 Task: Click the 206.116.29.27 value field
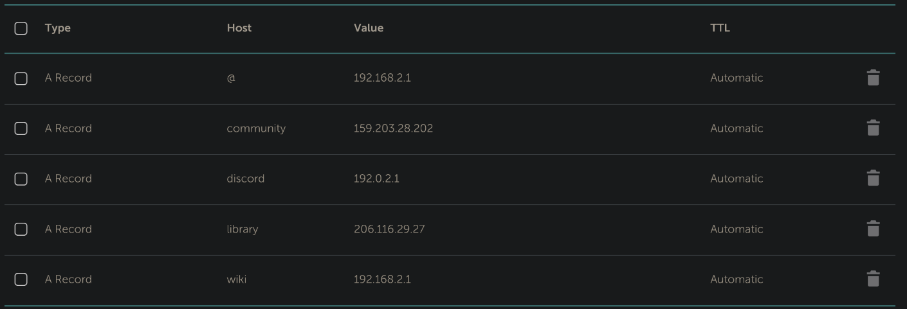pos(389,229)
